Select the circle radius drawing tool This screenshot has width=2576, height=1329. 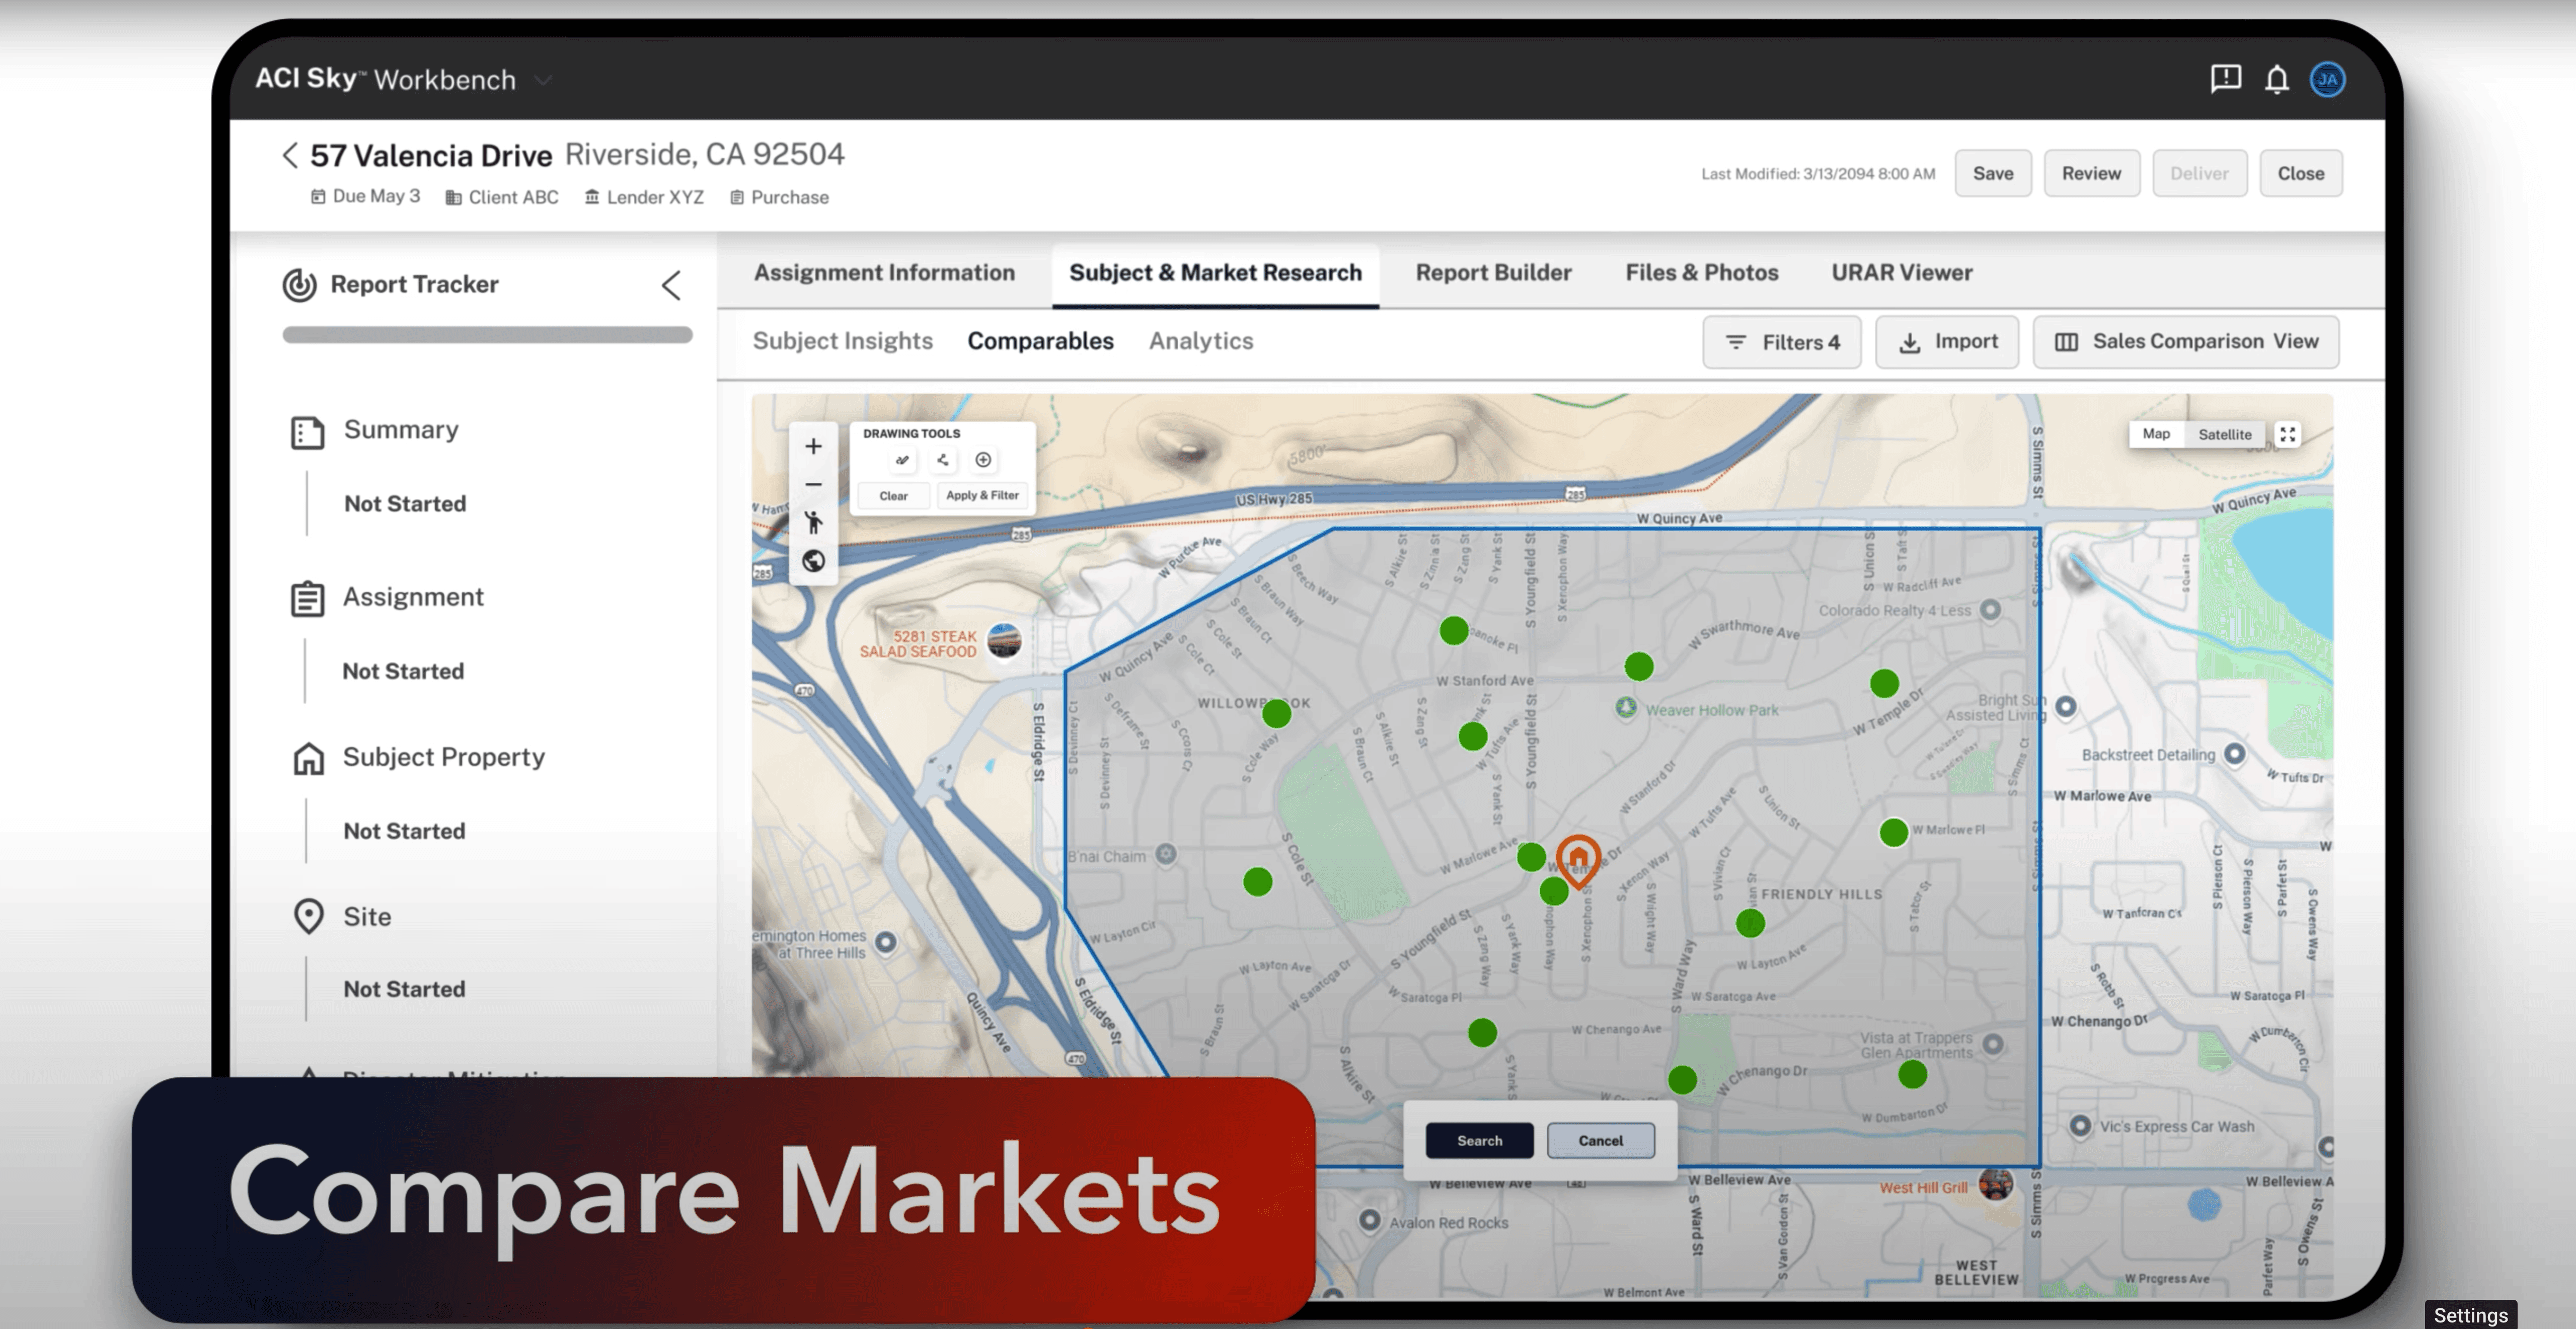984,460
